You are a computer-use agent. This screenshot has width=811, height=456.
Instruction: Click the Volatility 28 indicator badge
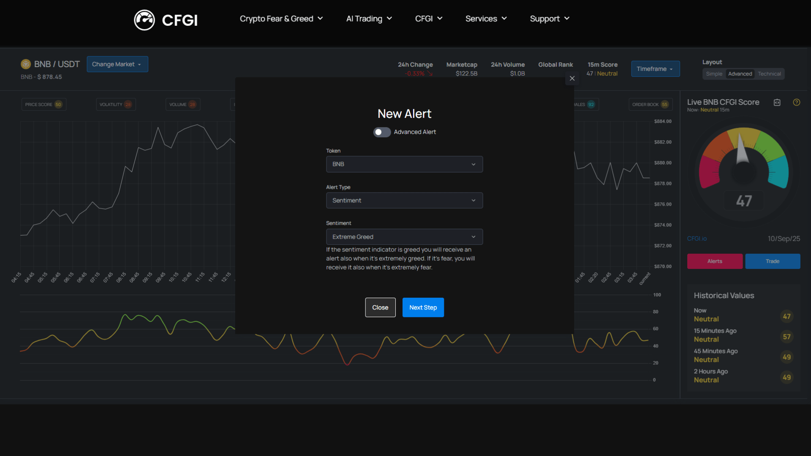click(x=116, y=104)
